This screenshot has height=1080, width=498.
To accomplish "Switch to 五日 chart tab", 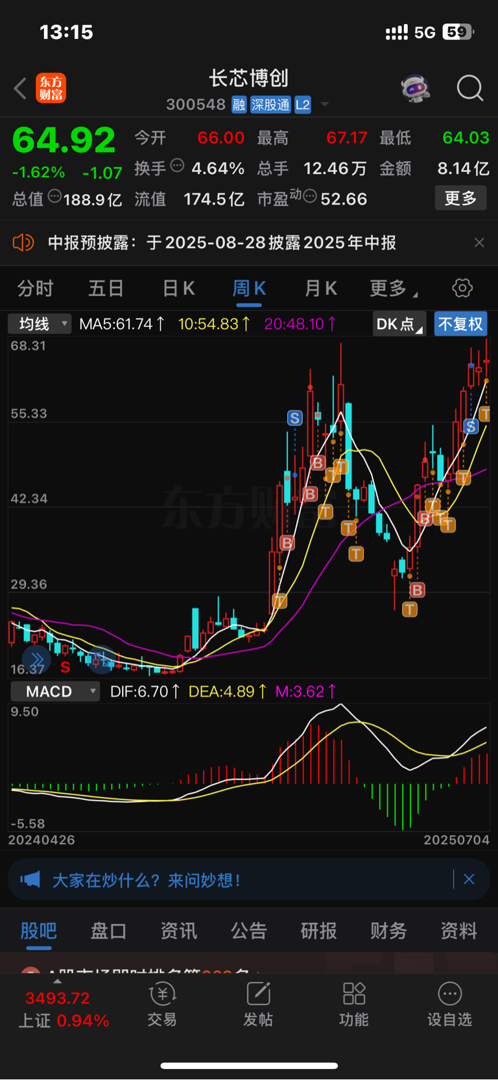I will [106, 288].
